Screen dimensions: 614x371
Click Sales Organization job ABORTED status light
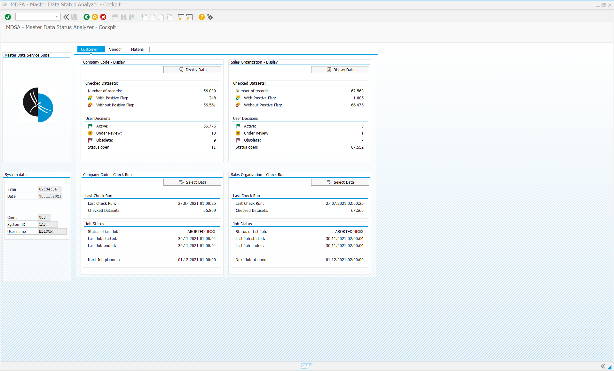359,231
